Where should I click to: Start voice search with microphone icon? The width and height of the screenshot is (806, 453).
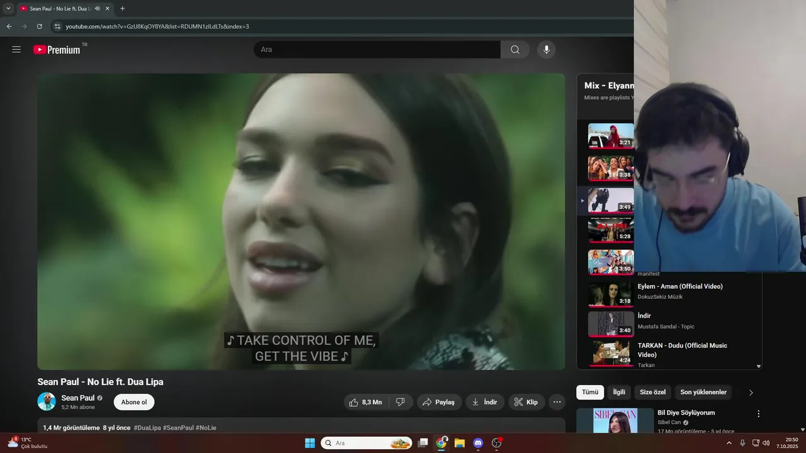[x=547, y=50]
